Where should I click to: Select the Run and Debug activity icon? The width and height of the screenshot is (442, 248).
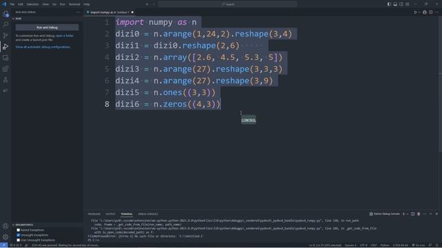pos(6,47)
